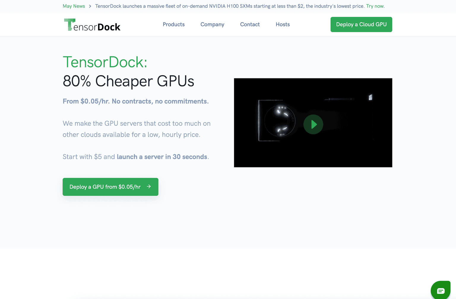Click the H100 SXM news announcement text

pyautogui.click(x=230, y=6)
